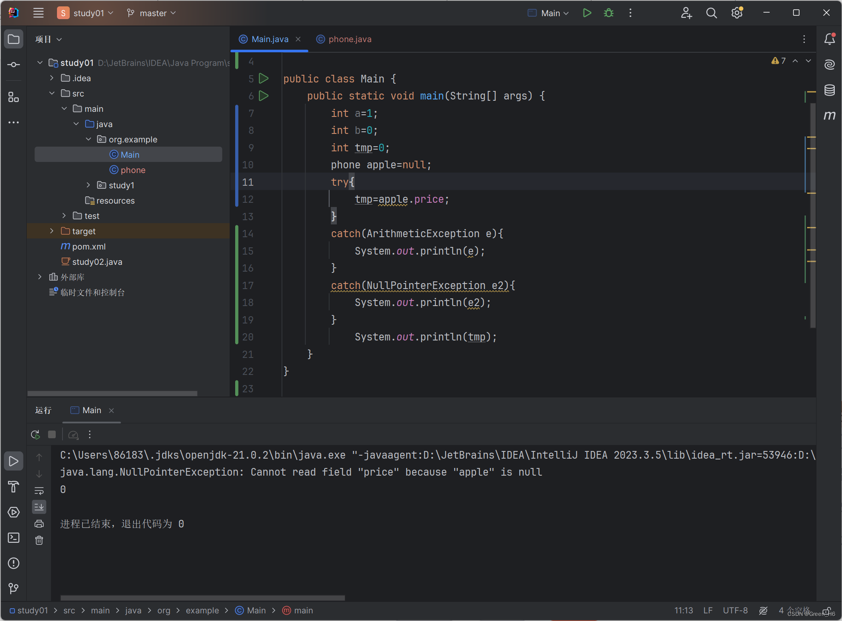This screenshot has width=842, height=621.
Task: Open the Commit tool window icon
Action: [x=14, y=65]
